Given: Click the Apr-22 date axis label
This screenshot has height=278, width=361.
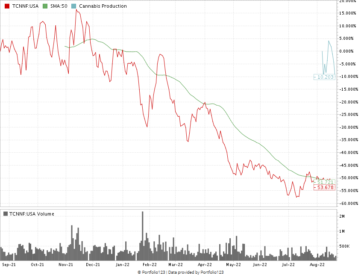Looking at the screenshot, I should point(205,265).
